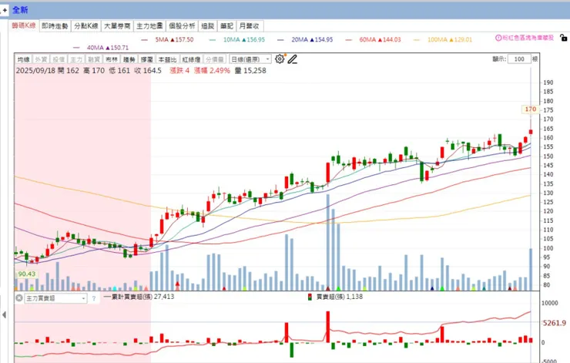Toggle the 融資 overlay button
This screenshot has height=363, width=570.
94,59
